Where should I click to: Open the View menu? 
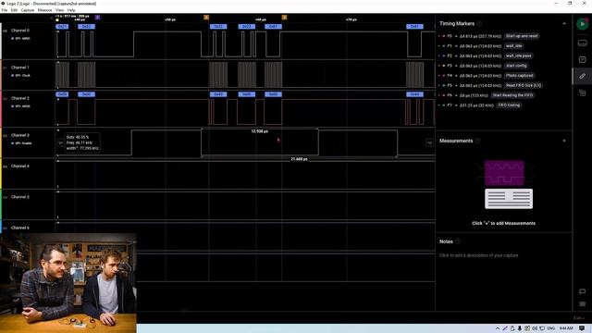(59, 10)
